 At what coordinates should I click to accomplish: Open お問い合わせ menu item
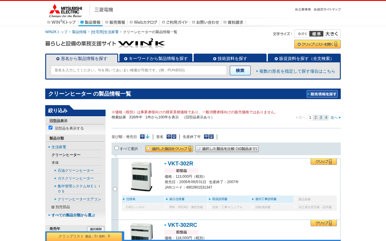coord(206,22)
